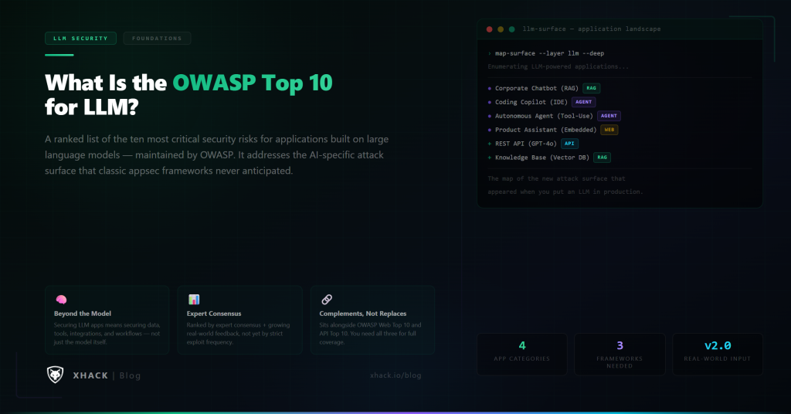
Task: Click the red dot in the terminal title bar
Action: 489,29
